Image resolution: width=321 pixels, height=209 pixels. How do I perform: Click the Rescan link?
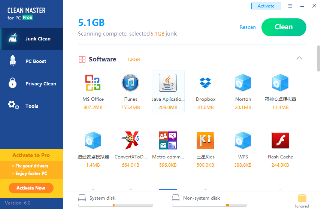coord(248,27)
